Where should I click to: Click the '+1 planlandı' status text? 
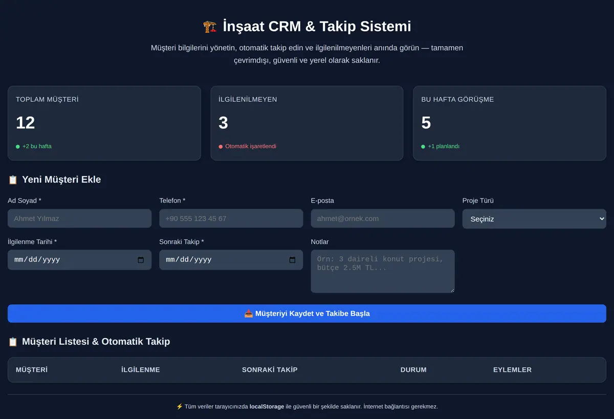pyautogui.click(x=444, y=146)
